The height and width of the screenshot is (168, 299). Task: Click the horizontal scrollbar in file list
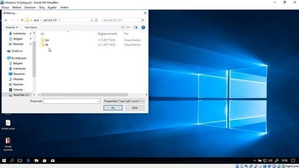pos(84,95)
